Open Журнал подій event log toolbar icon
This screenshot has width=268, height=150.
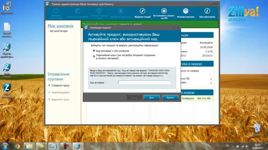(142, 13)
